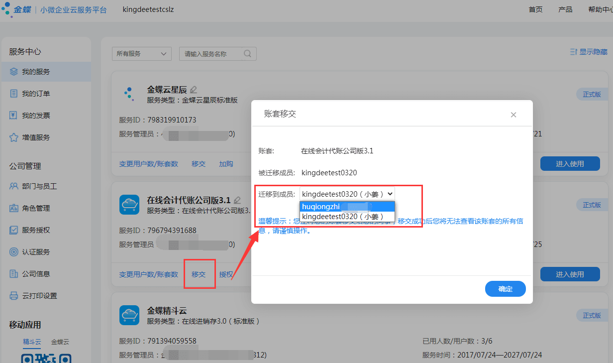Click the kingdeetestcslz account name
The image size is (613, 363).
pos(148,9)
